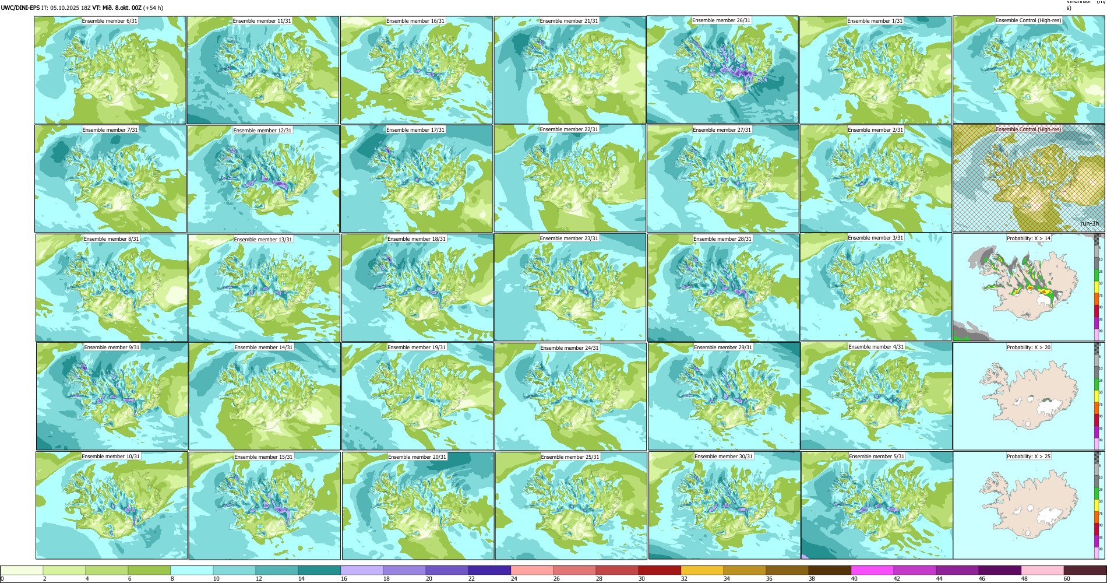Open the Ensemble member 11/31 wind map
The width and height of the screenshot is (1107, 583).
click(x=263, y=70)
